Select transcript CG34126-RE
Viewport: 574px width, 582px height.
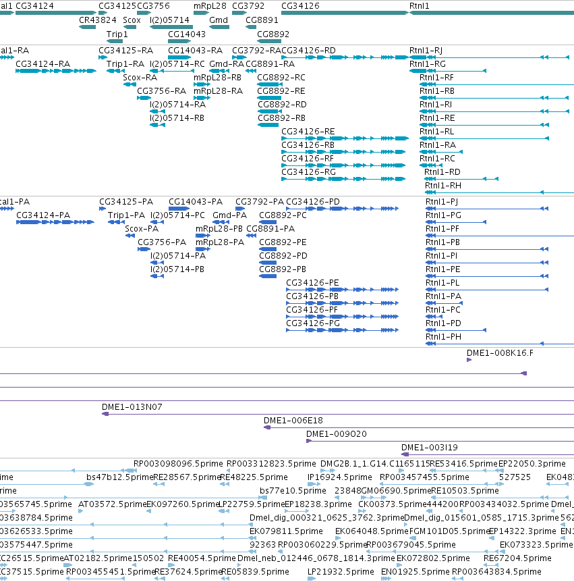pyautogui.click(x=308, y=132)
